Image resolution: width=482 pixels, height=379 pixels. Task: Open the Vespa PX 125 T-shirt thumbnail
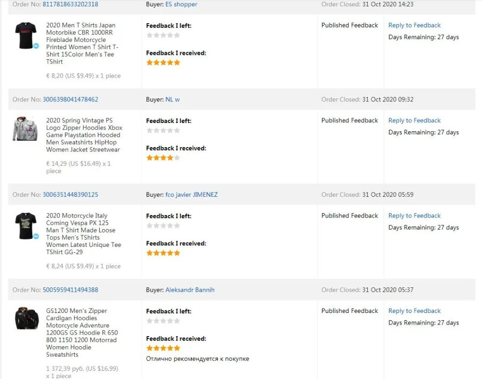click(x=25, y=226)
